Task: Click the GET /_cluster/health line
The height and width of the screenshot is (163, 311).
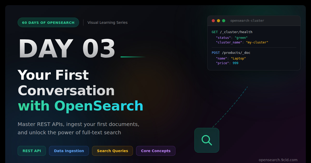Action: [x=232, y=32]
